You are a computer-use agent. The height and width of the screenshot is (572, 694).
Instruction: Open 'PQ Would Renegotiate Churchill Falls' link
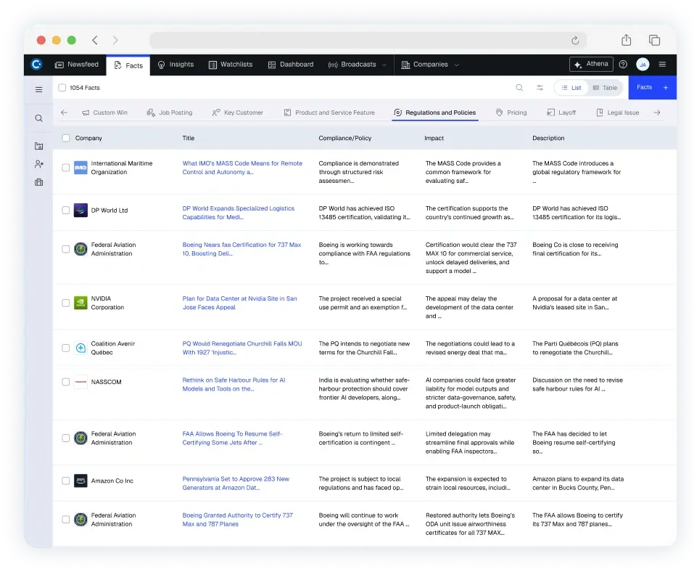[x=242, y=348]
